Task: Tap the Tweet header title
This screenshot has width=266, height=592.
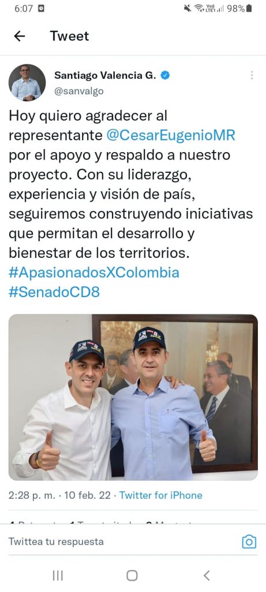Action: (69, 36)
